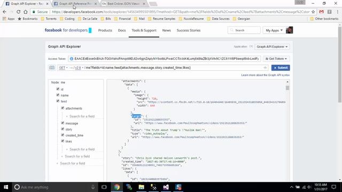Image resolution: width=342 pixels, height=192 pixels.
Task: Open the Coding bookmarks folder
Action: 67,19
